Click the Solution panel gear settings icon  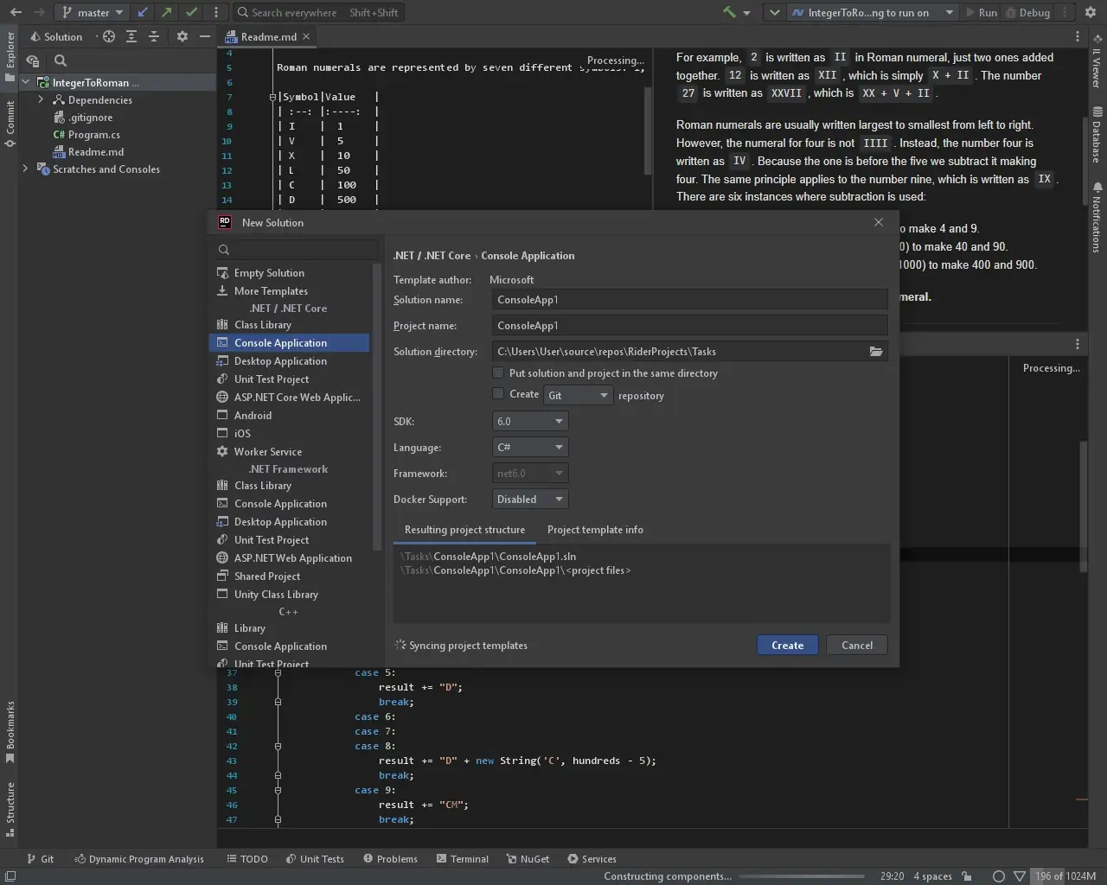tap(182, 36)
